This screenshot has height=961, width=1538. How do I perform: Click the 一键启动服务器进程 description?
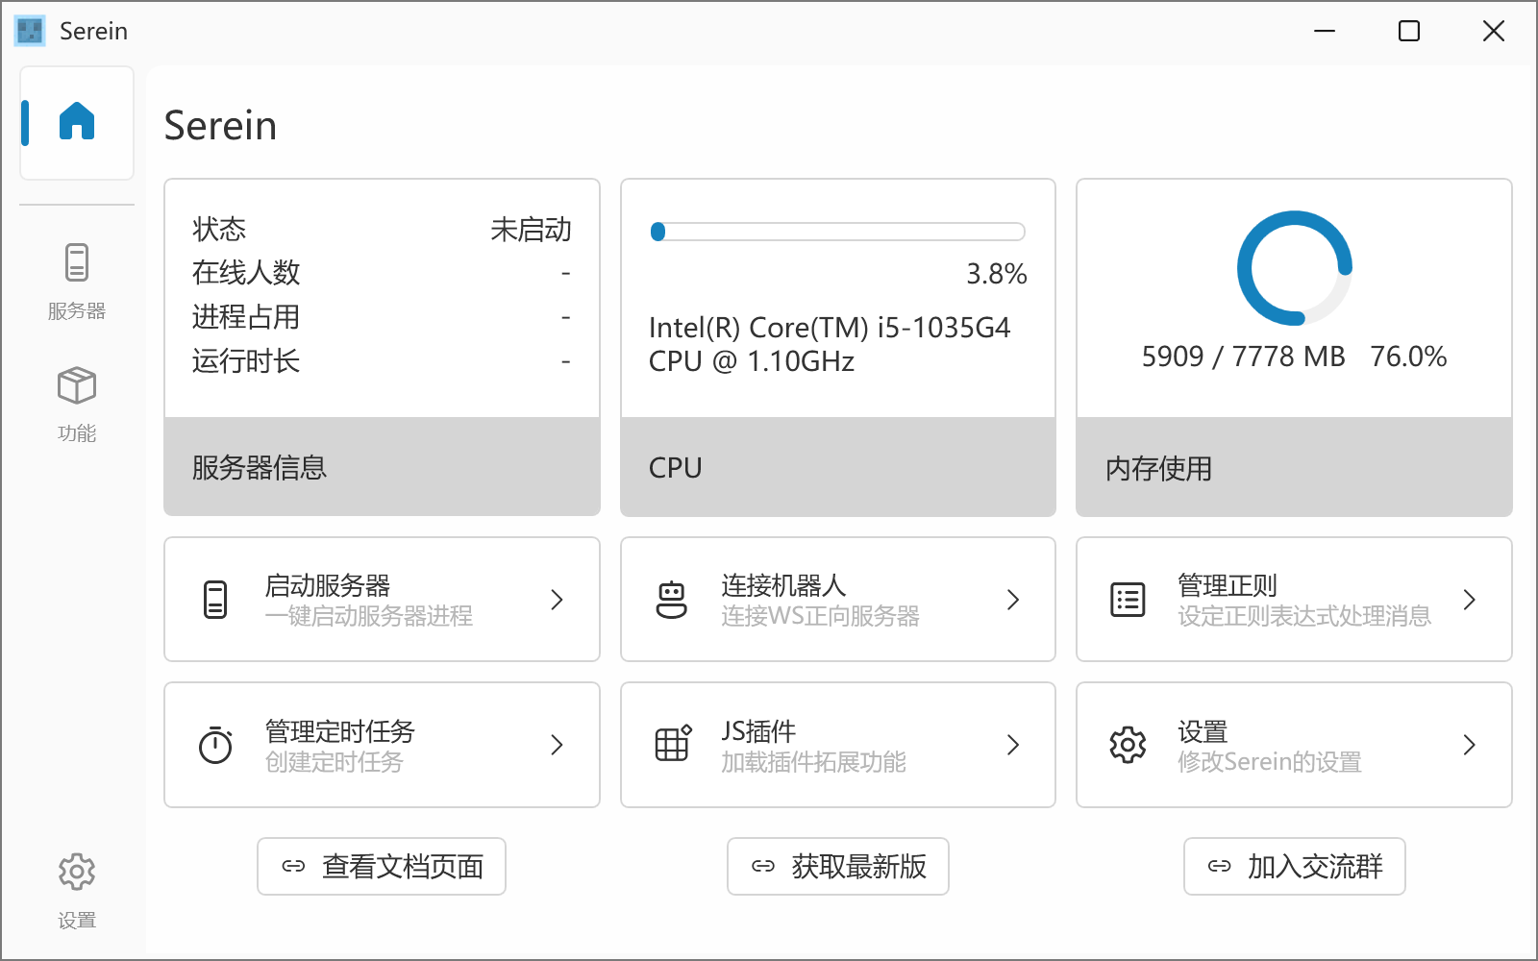coord(369,616)
